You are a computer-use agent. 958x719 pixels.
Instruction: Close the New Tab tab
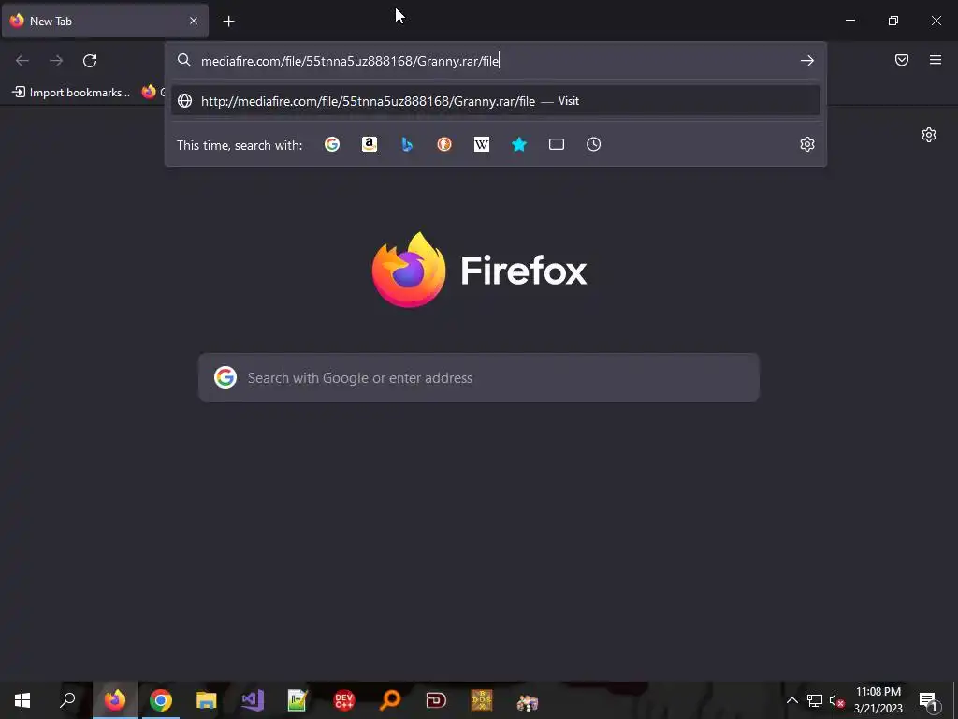pos(193,21)
